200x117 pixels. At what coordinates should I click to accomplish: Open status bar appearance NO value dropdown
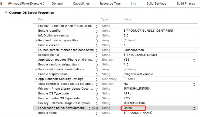[194, 84]
